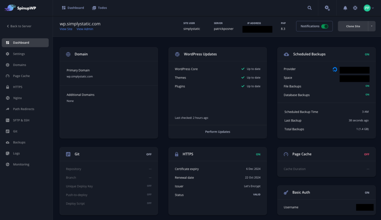Click the HTTPS status 'VALID' label
The image size is (381, 220).
257,194
